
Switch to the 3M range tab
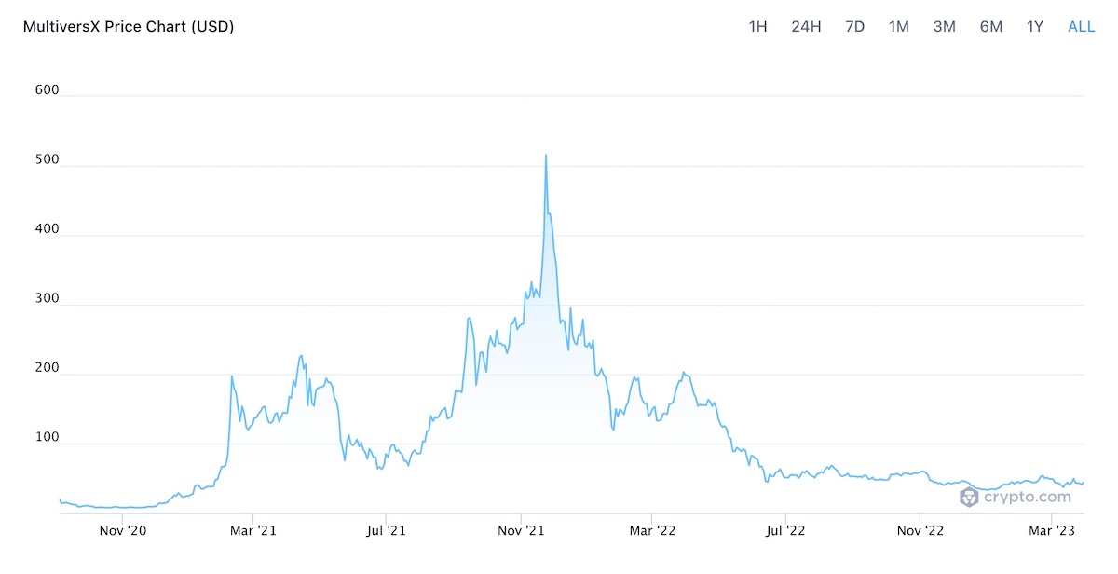(945, 26)
